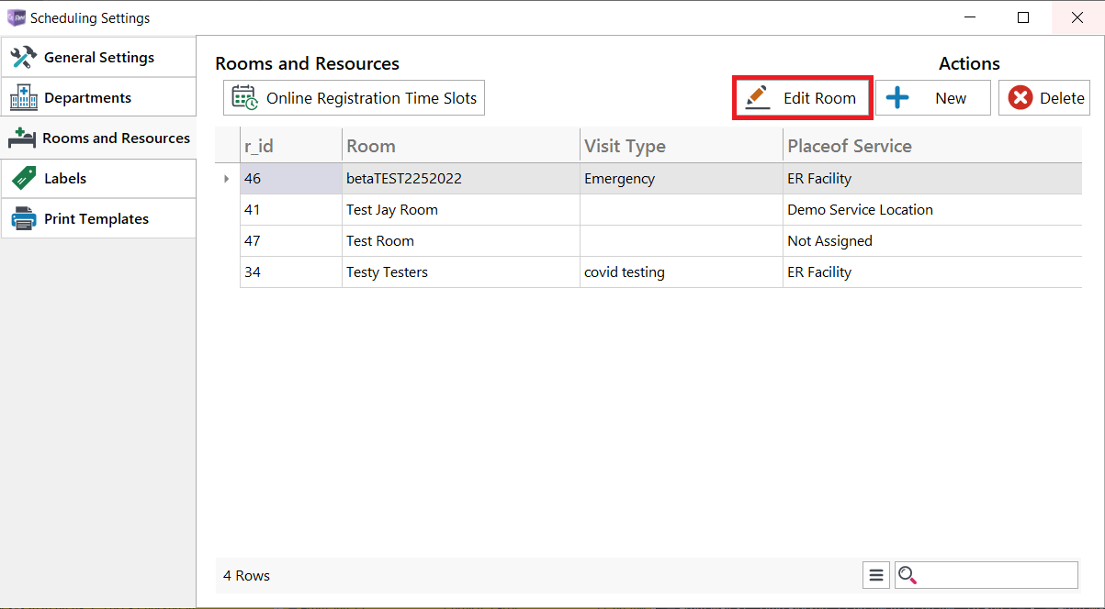This screenshot has height=609, width=1105.
Task: Select the wrench icon for General Settings
Action: (24, 57)
